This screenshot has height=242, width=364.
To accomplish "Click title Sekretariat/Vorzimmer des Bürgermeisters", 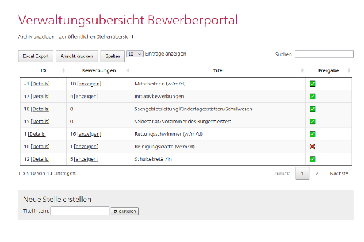I will [183, 122].
